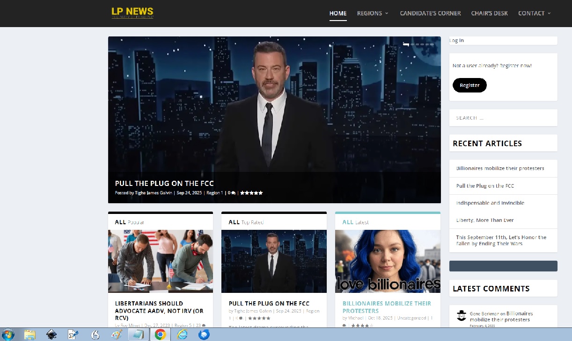The width and height of the screenshot is (572, 341).
Task: Go to the Chair's Desk page
Action: [489, 13]
